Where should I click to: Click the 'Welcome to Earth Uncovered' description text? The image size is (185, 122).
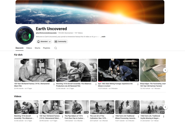tap(68, 37)
